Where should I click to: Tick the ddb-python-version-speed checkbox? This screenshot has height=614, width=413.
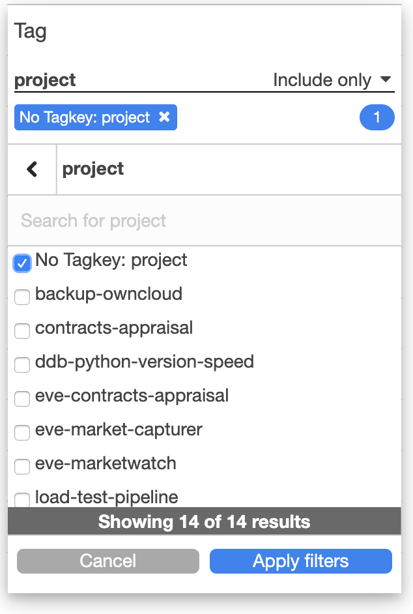click(x=22, y=364)
